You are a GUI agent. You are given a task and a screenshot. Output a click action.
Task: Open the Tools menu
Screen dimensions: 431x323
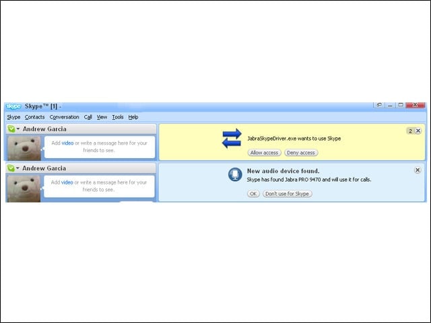(x=118, y=117)
